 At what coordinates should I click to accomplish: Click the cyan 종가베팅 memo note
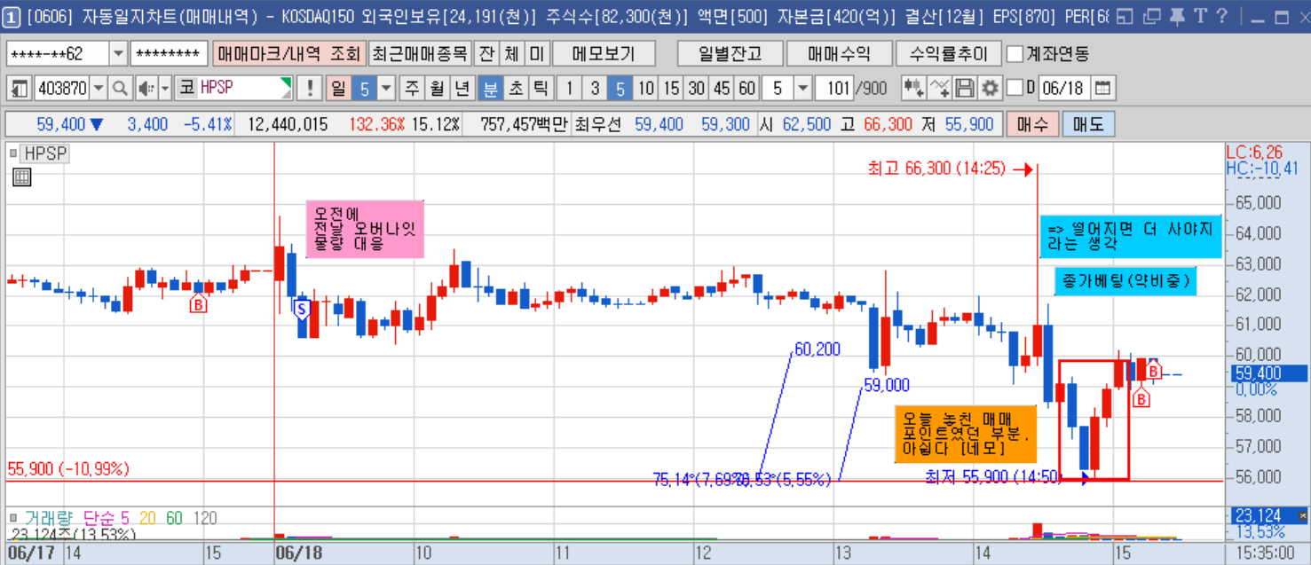pos(1125,281)
